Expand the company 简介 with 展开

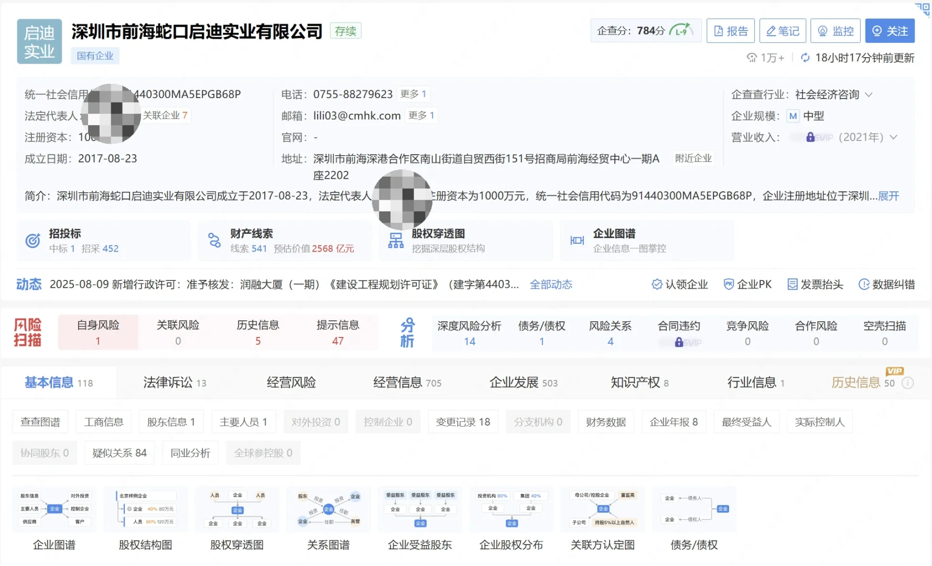888,196
